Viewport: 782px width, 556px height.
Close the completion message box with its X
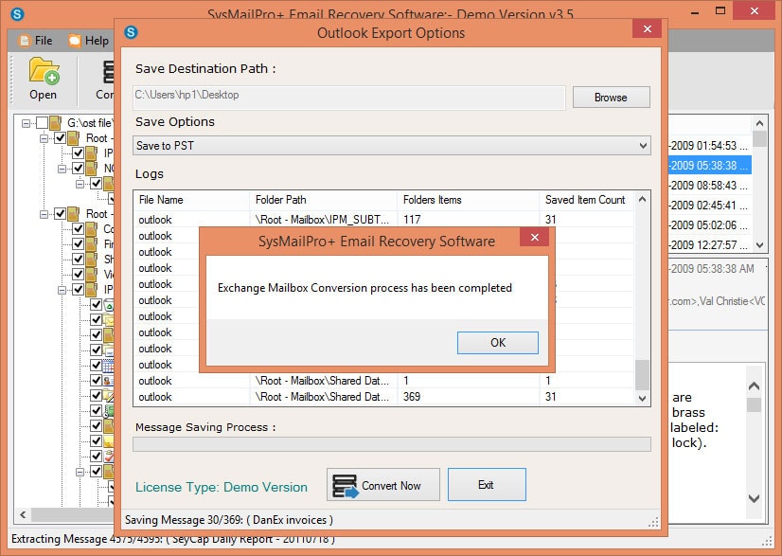pyautogui.click(x=534, y=237)
